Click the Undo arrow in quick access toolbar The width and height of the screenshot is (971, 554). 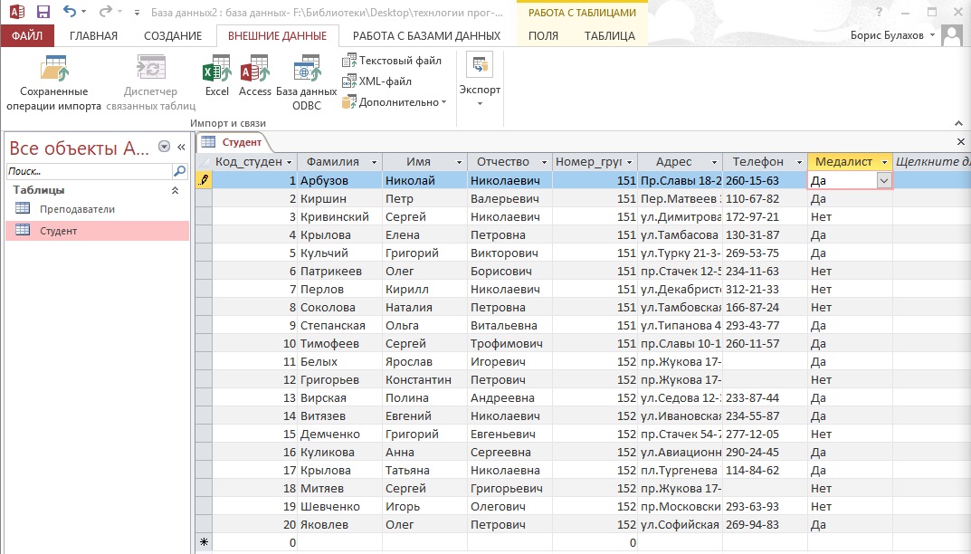coord(70,13)
